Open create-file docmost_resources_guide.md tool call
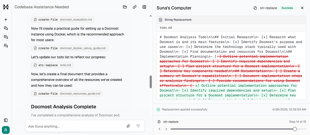The image size is (310, 135). (x=67, y=94)
